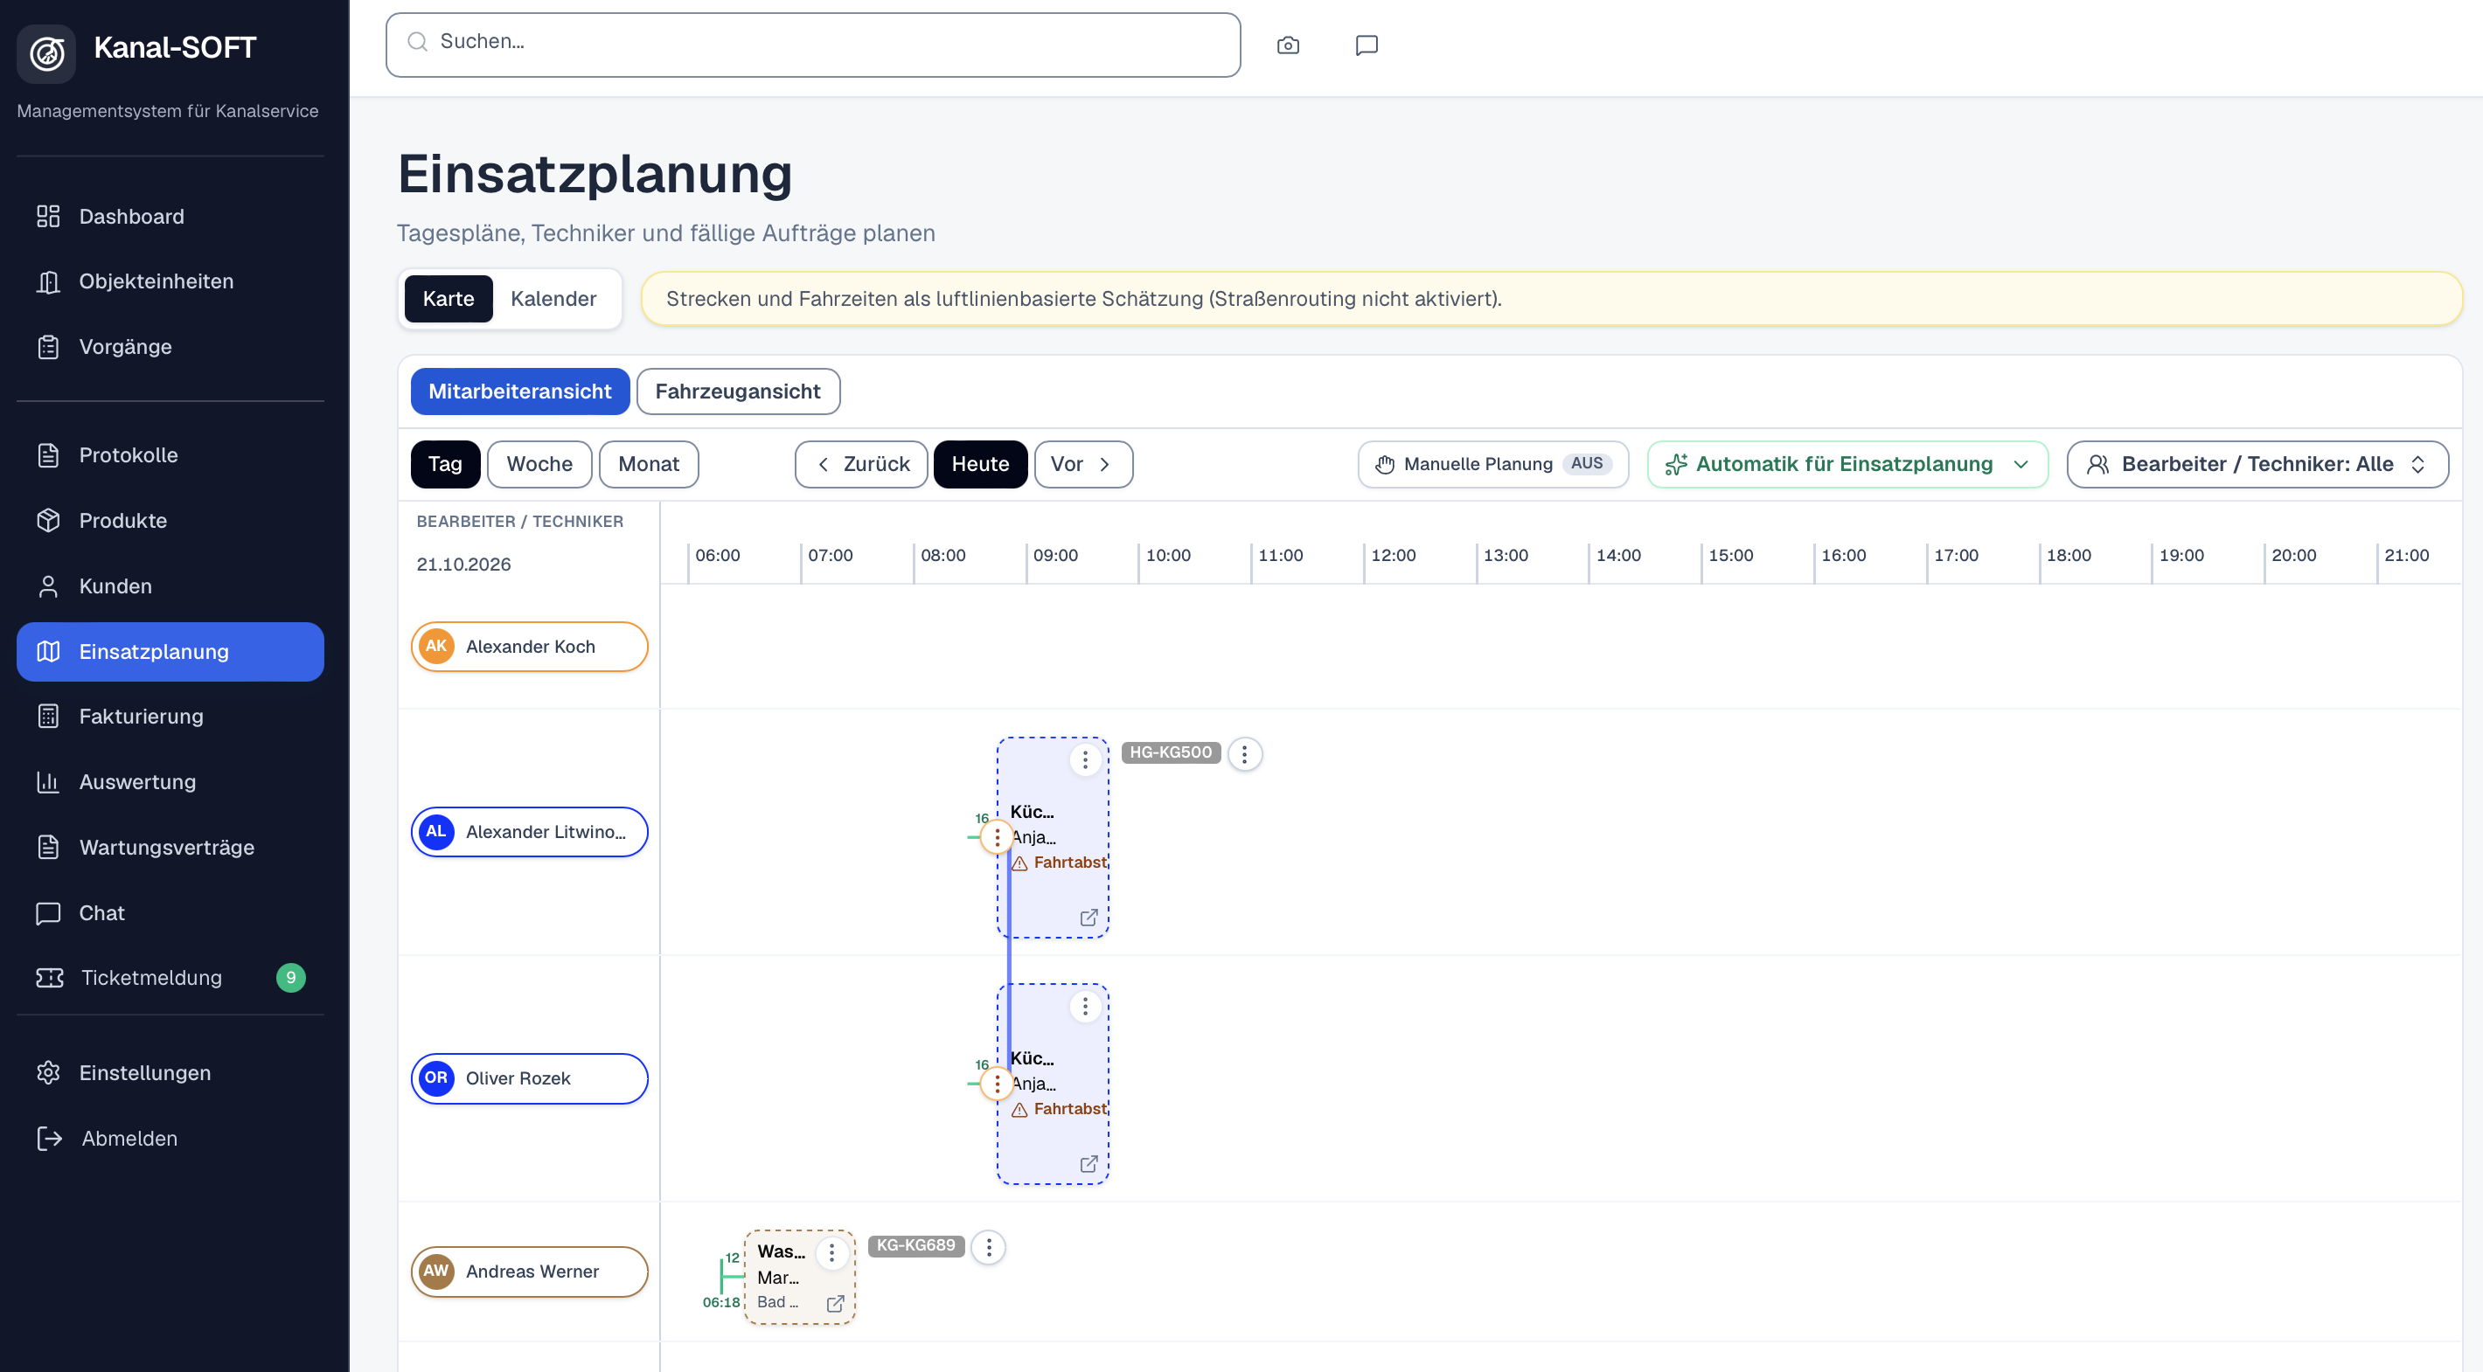2483x1372 pixels.
Task: Open Vorgänge in sidebar
Action: coord(170,347)
